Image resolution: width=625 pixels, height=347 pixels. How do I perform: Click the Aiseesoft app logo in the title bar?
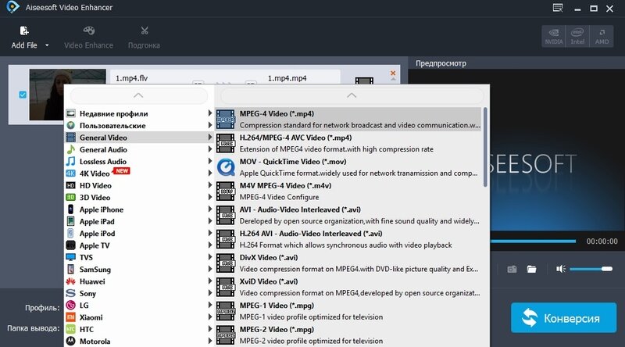[x=12, y=7]
